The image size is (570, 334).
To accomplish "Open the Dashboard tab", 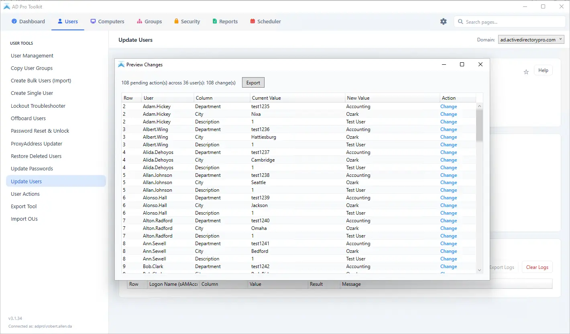I will [28, 22].
